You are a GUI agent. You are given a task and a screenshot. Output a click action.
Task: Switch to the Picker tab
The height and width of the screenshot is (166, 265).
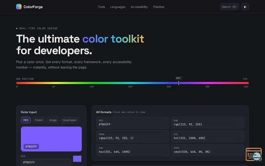[39, 120]
